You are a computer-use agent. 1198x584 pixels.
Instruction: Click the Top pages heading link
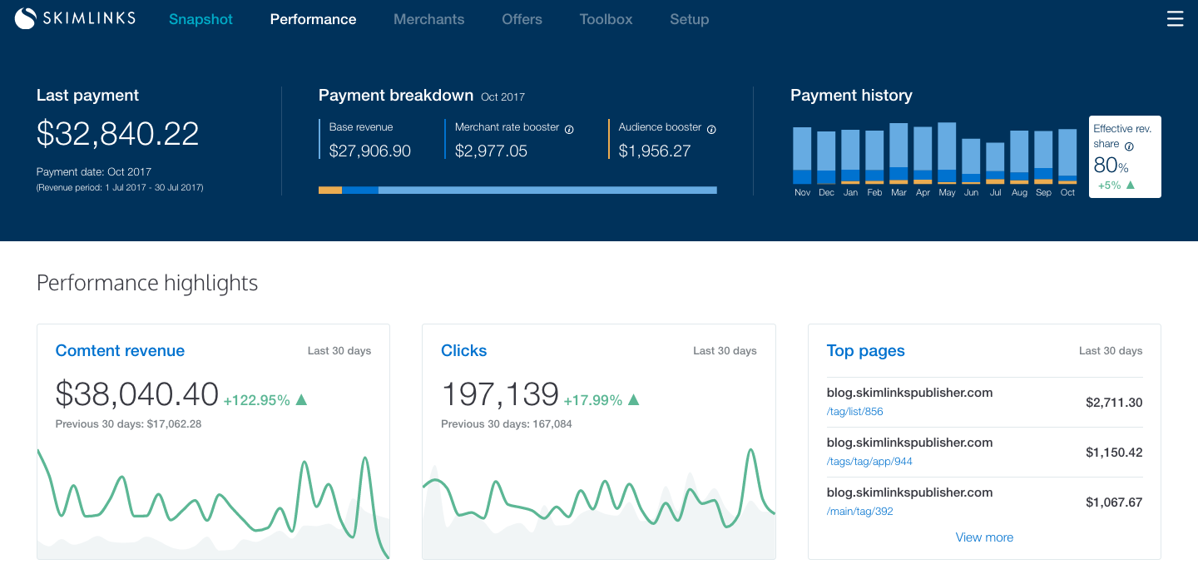865,350
